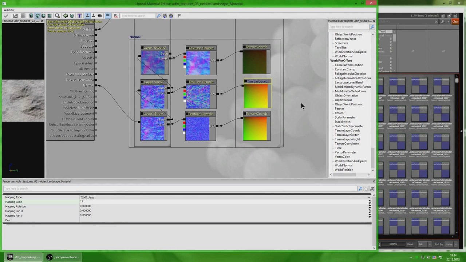Open the wrench settings in Content Browser
Viewport: 466px width, 262px height.
(x=442, y=22)
